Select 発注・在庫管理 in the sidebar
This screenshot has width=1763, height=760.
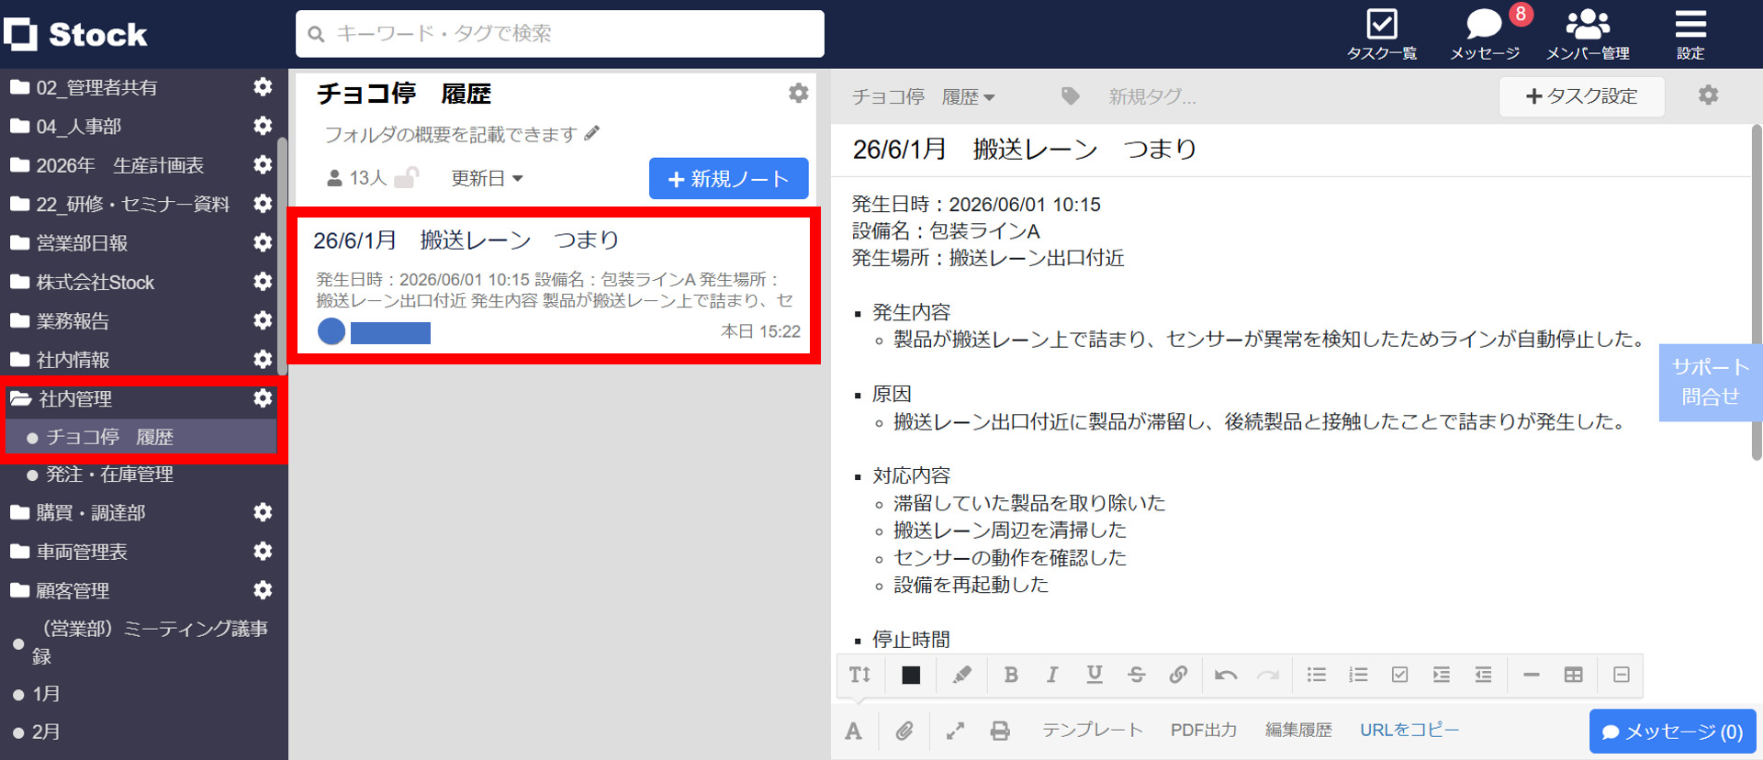pos(109,474)
